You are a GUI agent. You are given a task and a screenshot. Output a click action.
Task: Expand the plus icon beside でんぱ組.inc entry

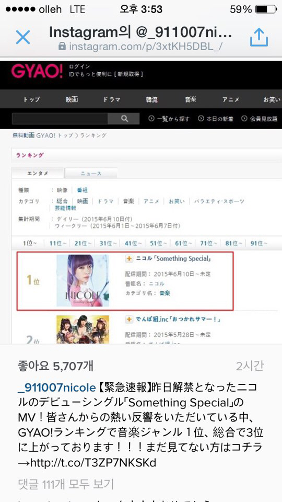tap(129, 320)
